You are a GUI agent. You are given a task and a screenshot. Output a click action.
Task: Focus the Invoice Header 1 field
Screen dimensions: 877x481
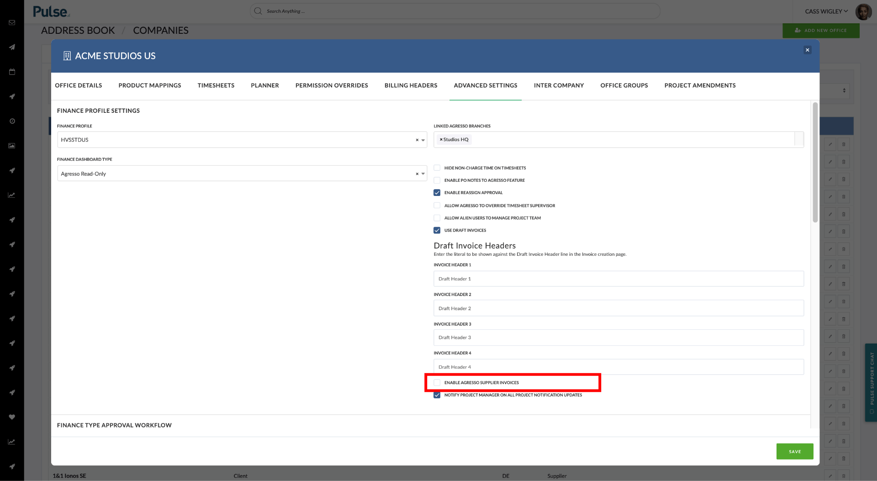(618, 279)
